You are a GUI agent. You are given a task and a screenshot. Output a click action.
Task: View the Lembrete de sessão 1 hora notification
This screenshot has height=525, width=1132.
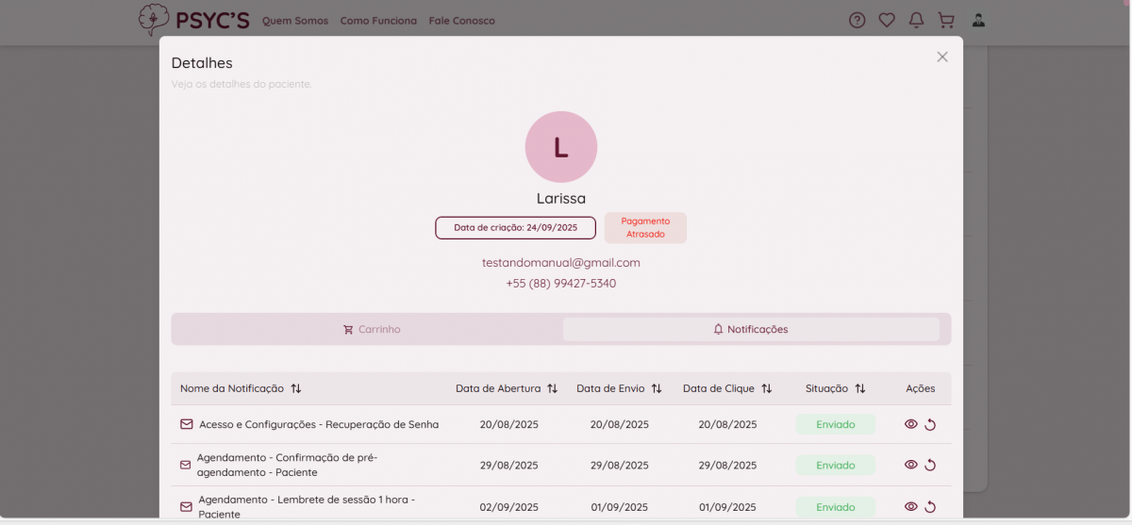pos(910,506)
